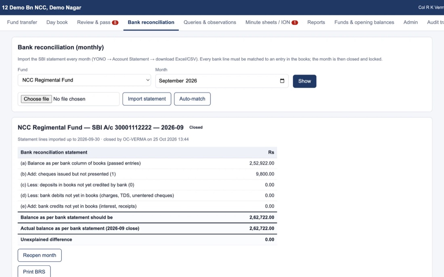Go to Review & pass tab
Screen dimensions: 444x277
(x=98, y=22)
